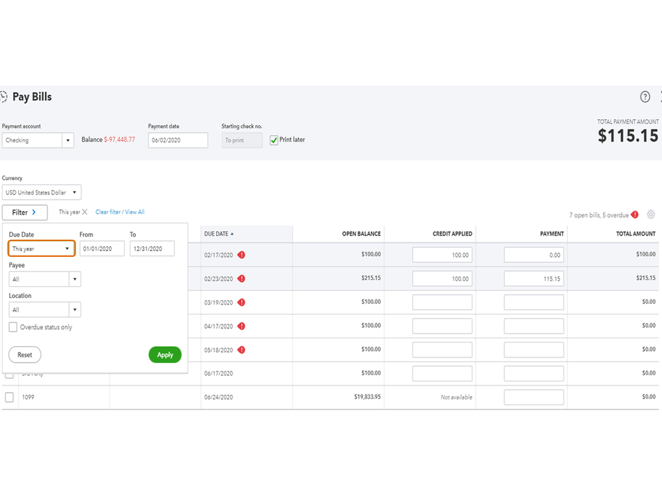The image size is (662, 496).
Task: Open the Payment account Checking dropdown
Action: [38, 140]
